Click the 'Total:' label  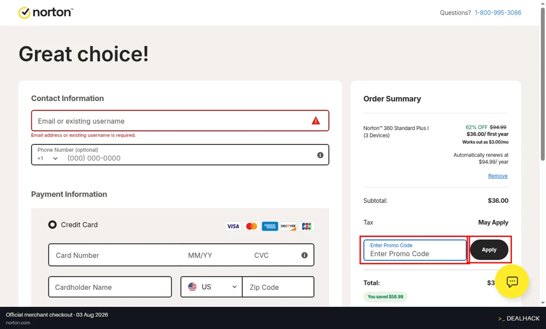(x=371, y=283)
